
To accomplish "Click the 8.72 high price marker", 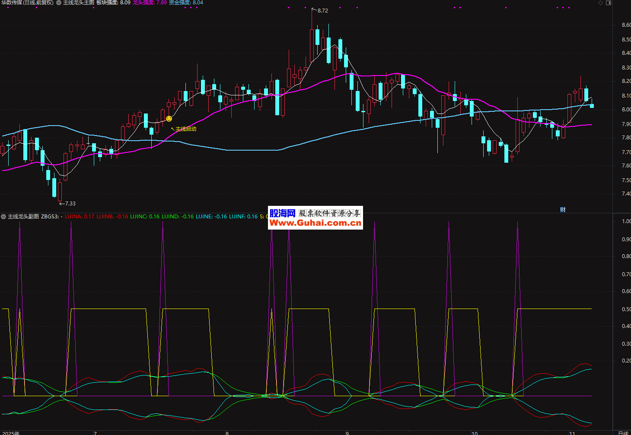I will click(322, 11).
